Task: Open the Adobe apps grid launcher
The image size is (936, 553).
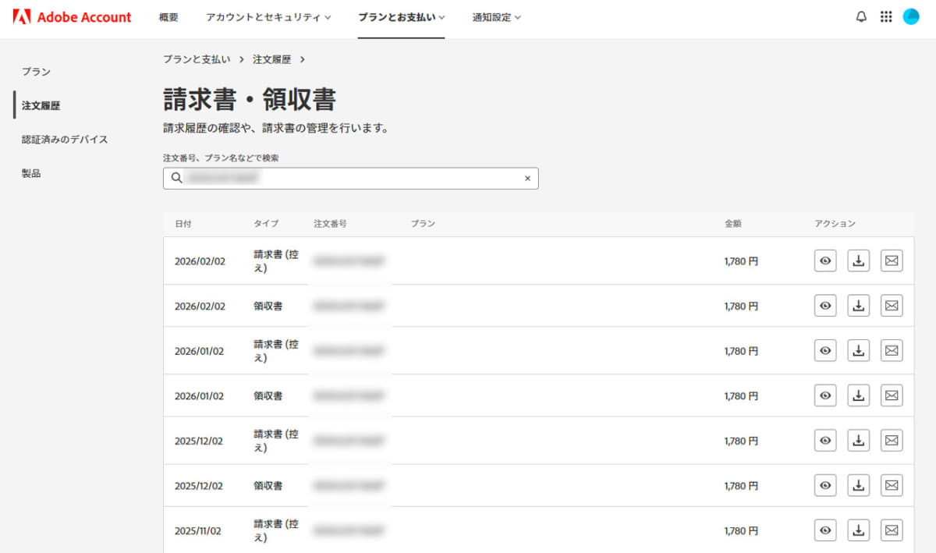Action: [886, 16]
